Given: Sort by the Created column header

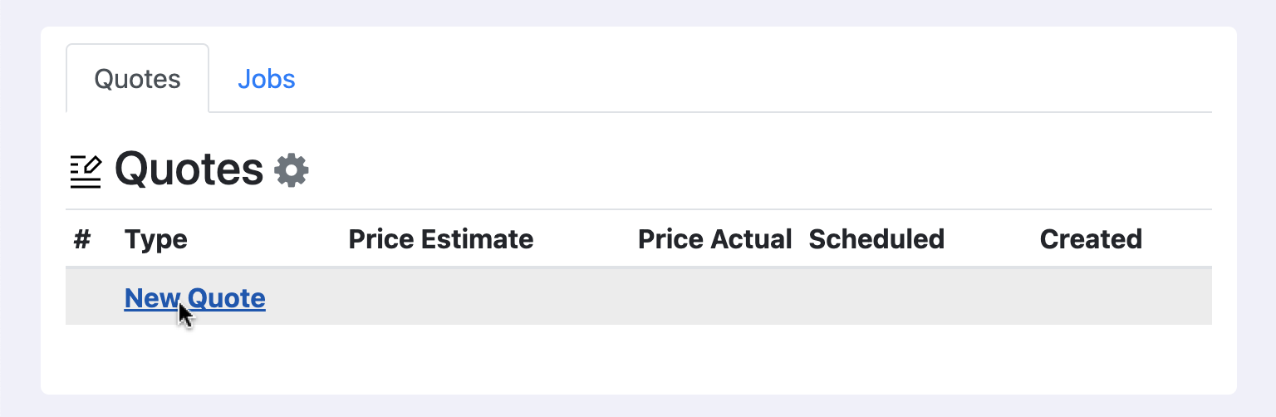Looking at the screenshot, I should pyautogui.click(x=1091, y=239).
